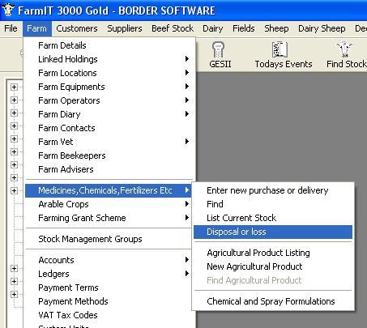
Task: Click the Find Stock cow icon
Action: (344, 49)
